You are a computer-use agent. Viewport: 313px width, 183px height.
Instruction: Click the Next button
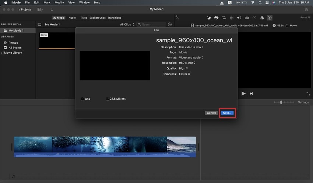click(227, 113)
